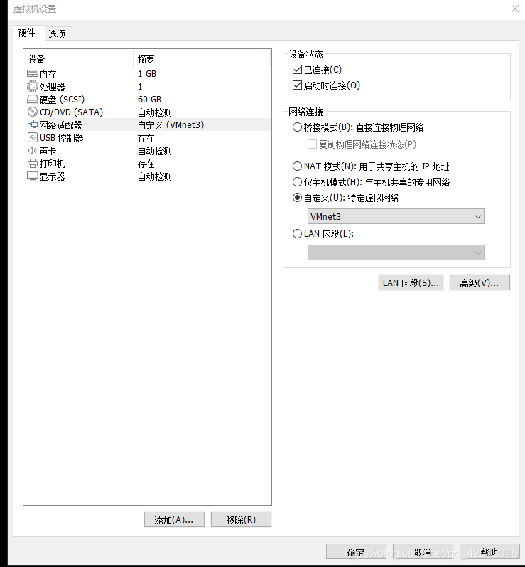Click the hard disk (硬盘 SCSI) icon

click(32, 99)
